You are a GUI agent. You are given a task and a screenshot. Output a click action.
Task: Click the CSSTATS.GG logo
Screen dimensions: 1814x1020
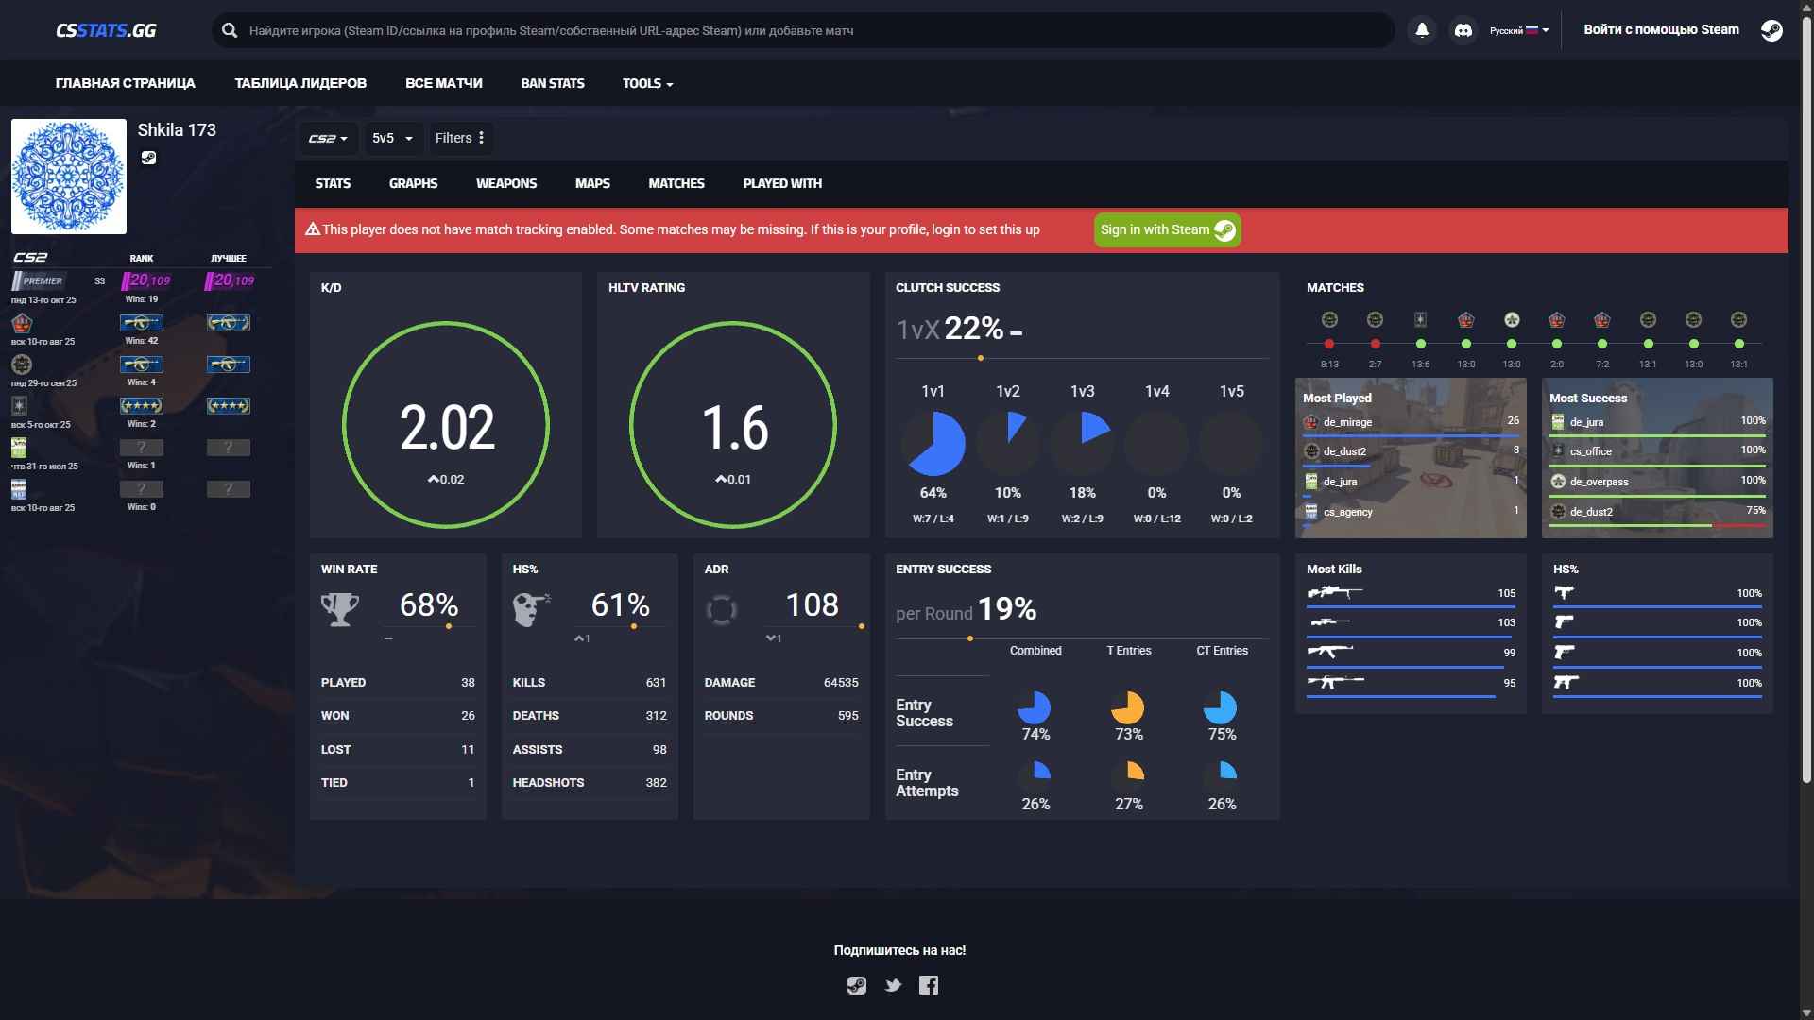pos(107,29)
